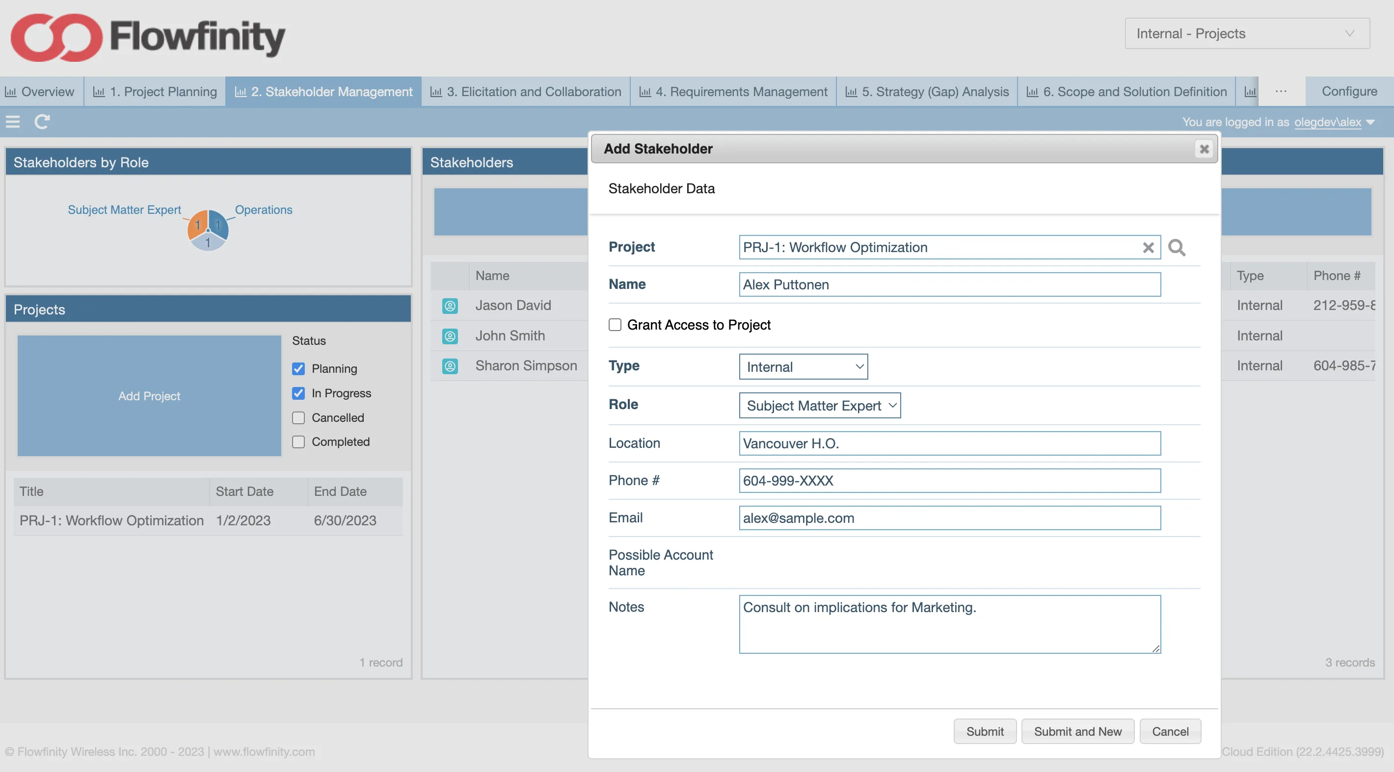Click the Jason David stakeholder profile icon
The image size is (1394, 772).
coord(450,305)
